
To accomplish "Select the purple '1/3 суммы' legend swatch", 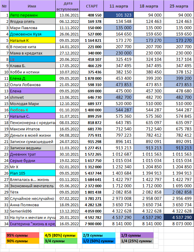I will (x=137, y=235).
